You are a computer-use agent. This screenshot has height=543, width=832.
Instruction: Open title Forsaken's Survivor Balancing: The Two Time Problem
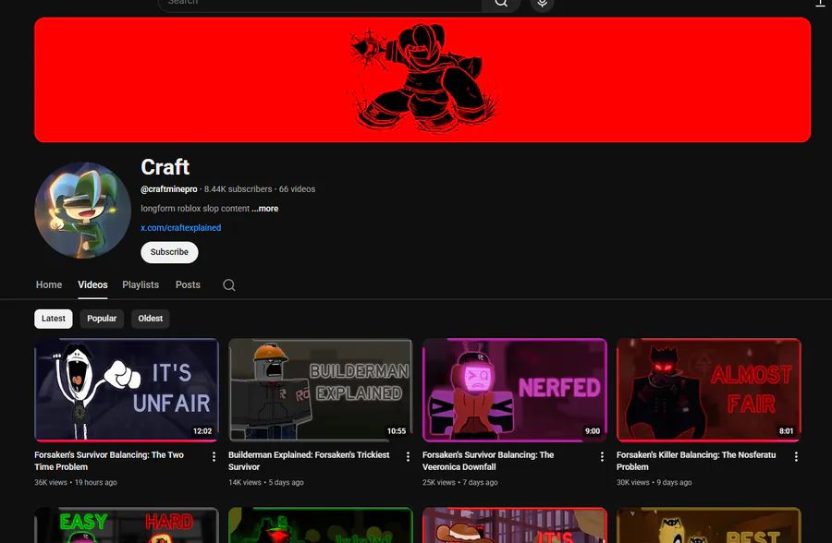[x=109, y=461]
